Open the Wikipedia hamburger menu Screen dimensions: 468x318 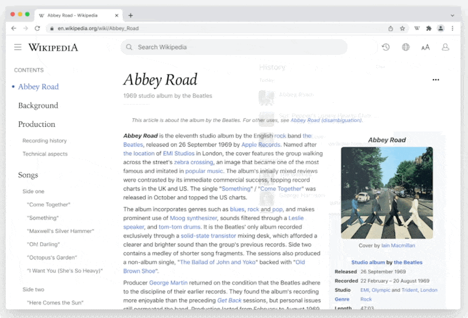pos(18,47)
